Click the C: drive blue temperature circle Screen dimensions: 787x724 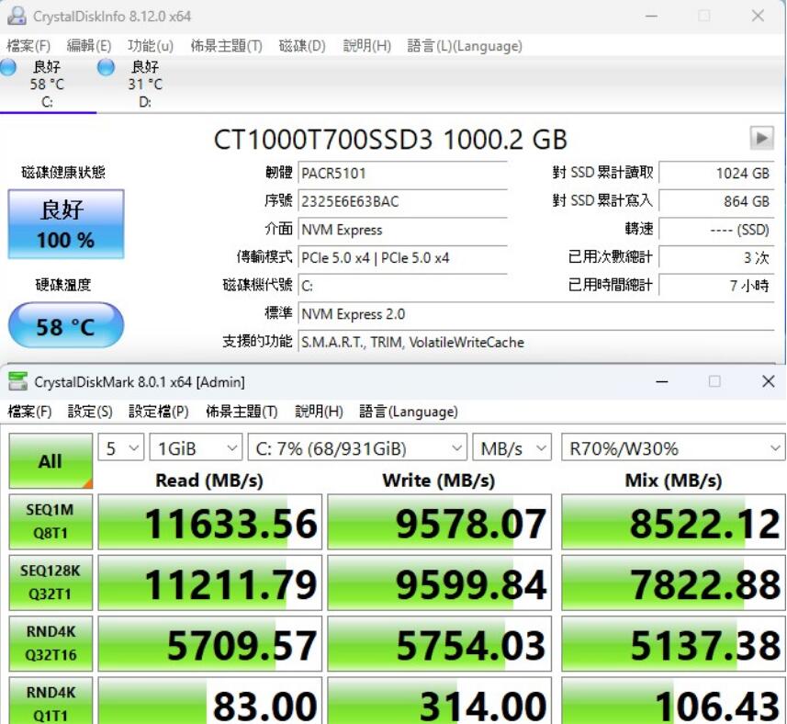click(8, 67)
